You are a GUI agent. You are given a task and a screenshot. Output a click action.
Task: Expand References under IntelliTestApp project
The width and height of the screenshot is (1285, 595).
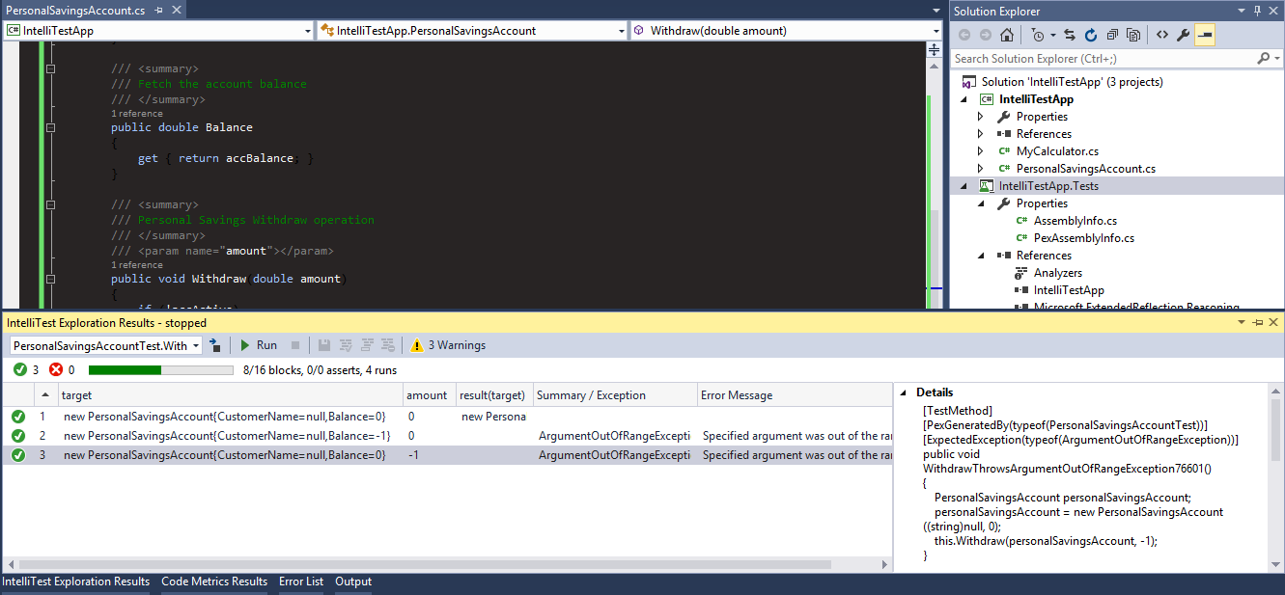click(981, 134)
